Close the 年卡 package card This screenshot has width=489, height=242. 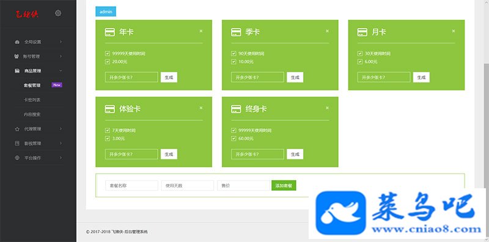tap(201, 31)
